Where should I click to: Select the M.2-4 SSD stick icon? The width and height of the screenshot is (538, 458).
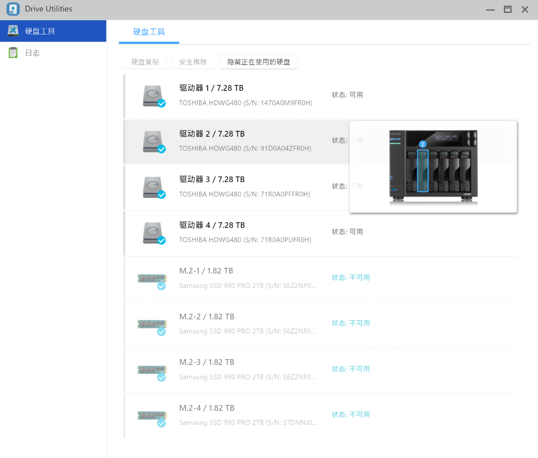(x=152, y=416)
